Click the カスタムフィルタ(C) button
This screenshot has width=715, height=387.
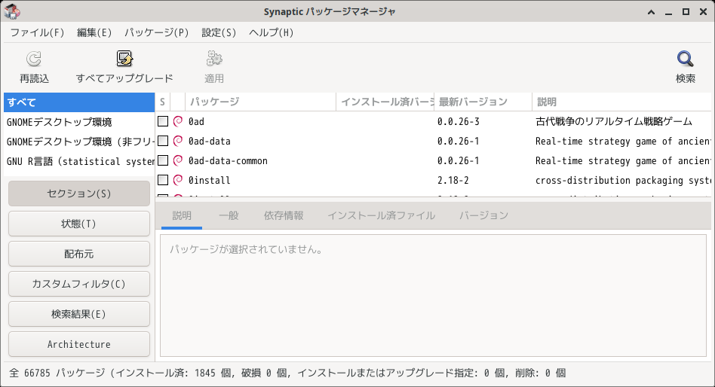pyautogui.click(x=79, y=284)
